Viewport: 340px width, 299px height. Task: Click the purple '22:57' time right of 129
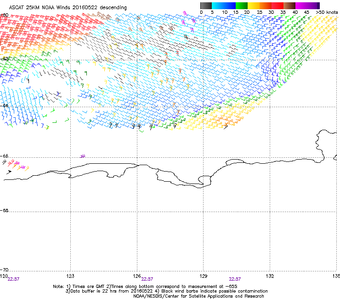point(235,279)
